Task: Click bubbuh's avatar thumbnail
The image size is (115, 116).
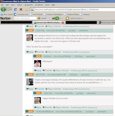Action: 38,64
